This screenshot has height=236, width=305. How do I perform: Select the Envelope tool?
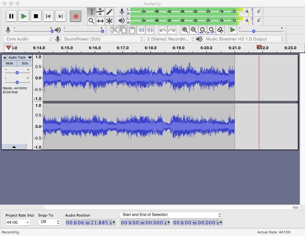click(x=100, y=12)
